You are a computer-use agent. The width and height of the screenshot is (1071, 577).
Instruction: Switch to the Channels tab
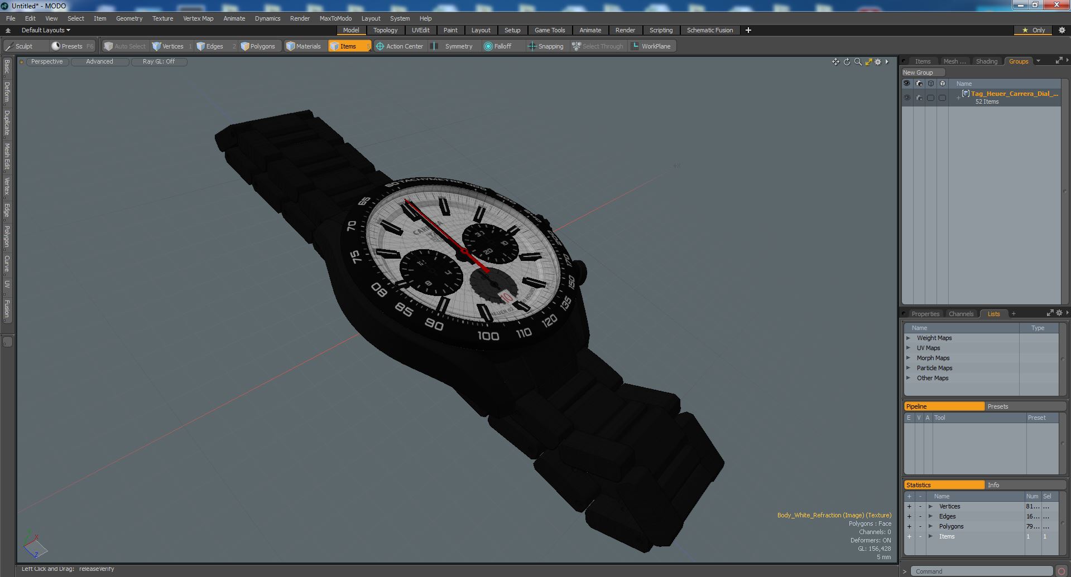pos(960,314)
